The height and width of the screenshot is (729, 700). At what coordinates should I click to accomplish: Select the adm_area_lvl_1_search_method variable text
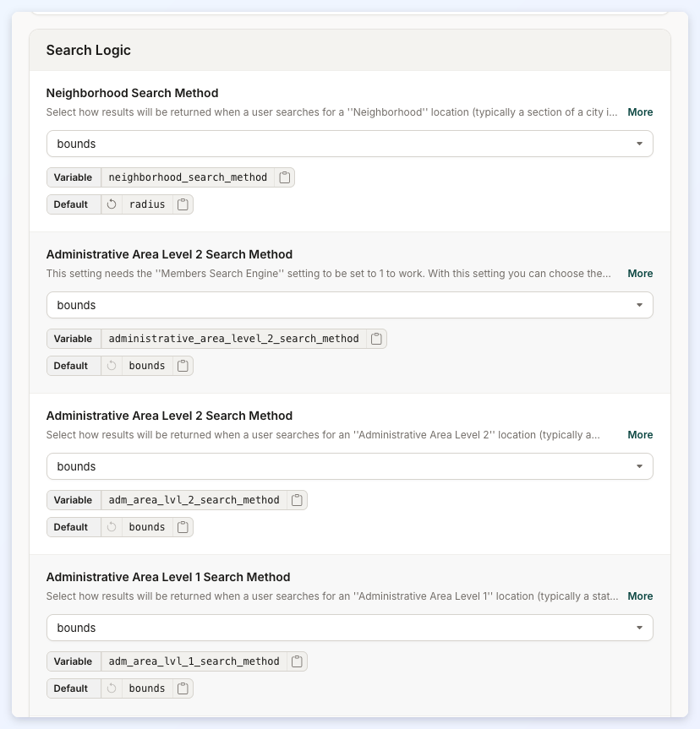[194, 661]
